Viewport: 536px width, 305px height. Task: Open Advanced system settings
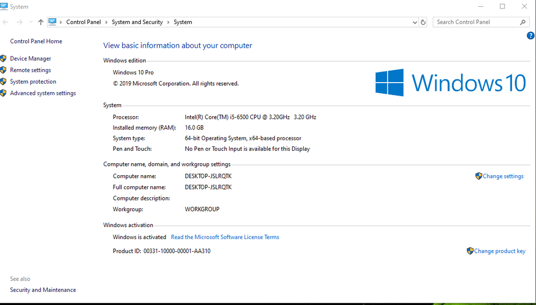(43, 93)
